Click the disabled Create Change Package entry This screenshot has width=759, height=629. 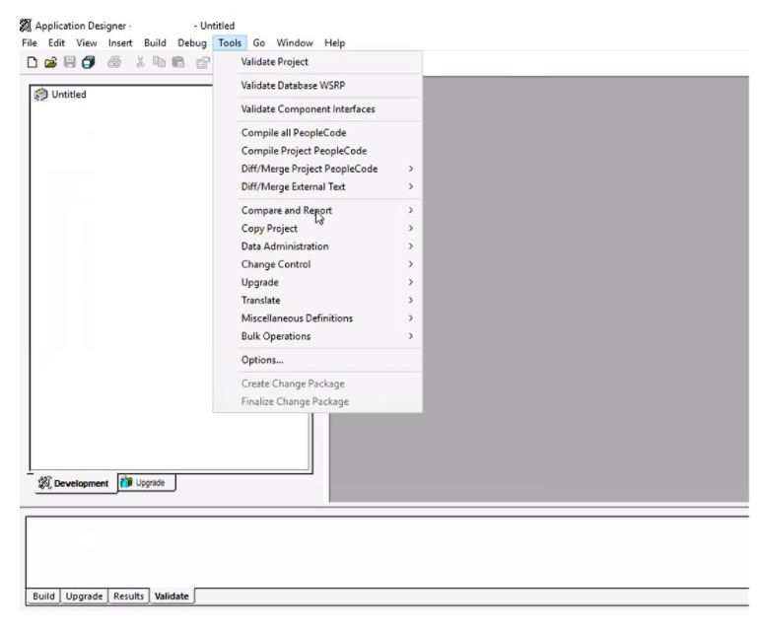317,384
